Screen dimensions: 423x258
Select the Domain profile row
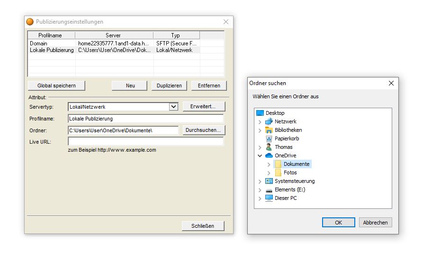coord(39,43)
